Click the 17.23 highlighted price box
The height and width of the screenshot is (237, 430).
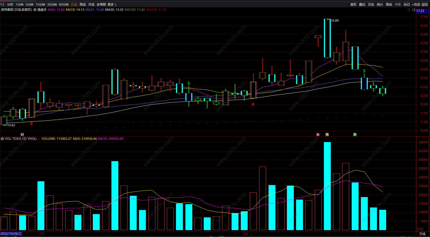point(423,11)
